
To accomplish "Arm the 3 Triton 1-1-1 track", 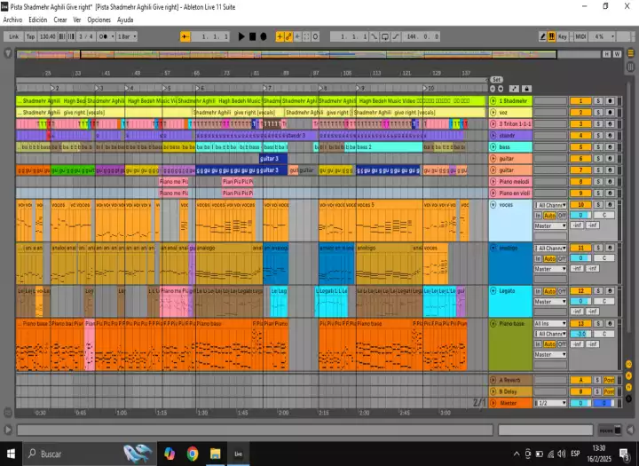I will point(610,123).
